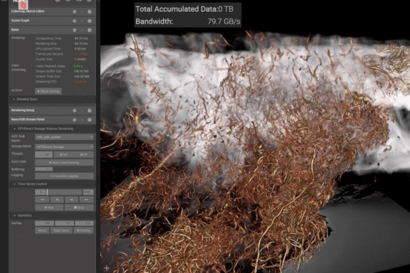Open Rendering Setup panel gear settings
410x273 pixels.
(x=74, y=111)
